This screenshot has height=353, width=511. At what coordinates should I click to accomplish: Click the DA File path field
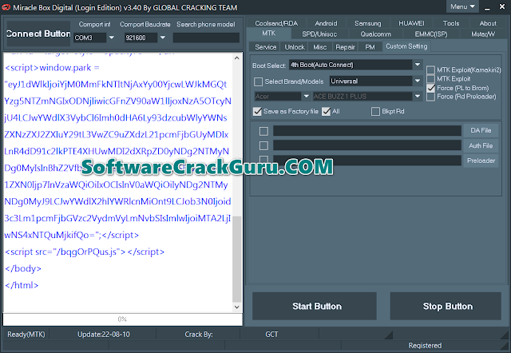pos(367,131)
